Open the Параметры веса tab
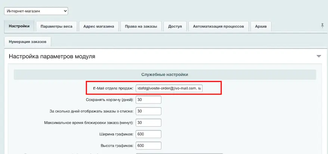Screen dimensions: 328x154 click(56, 27)
